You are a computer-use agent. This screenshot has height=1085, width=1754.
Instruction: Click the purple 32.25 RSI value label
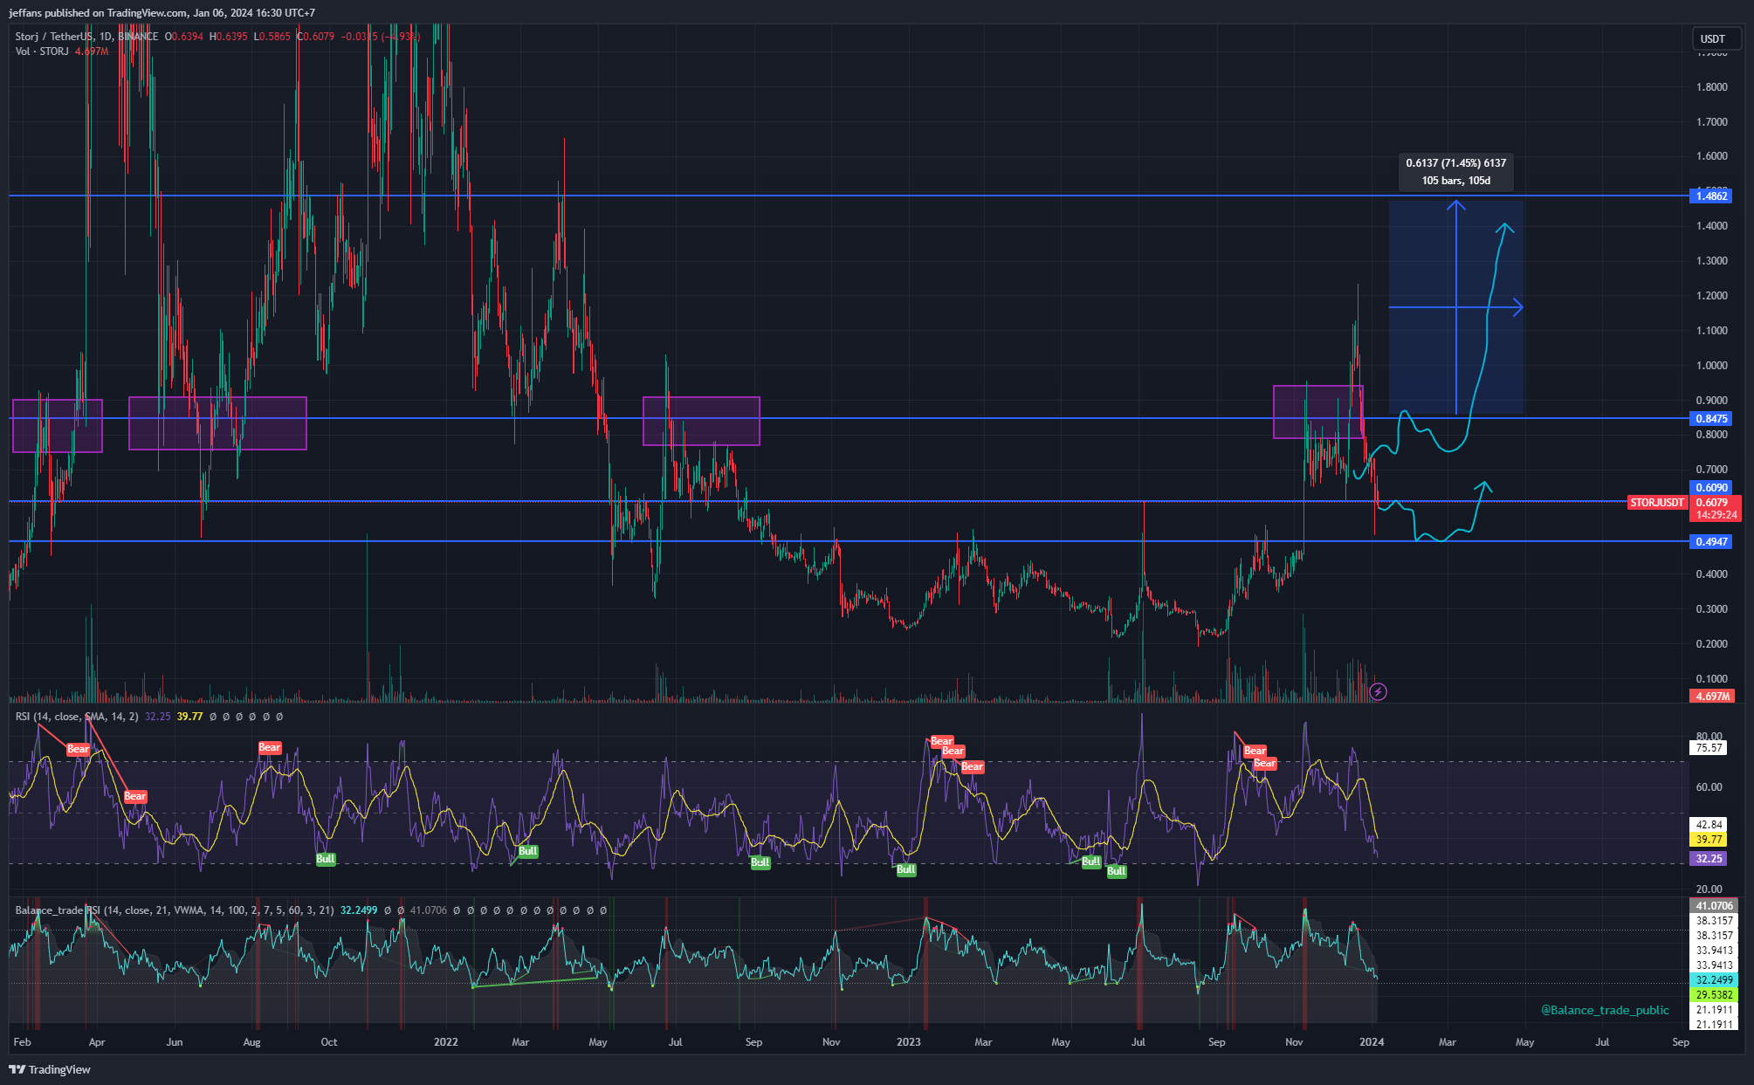click(x=1709, y=859)
